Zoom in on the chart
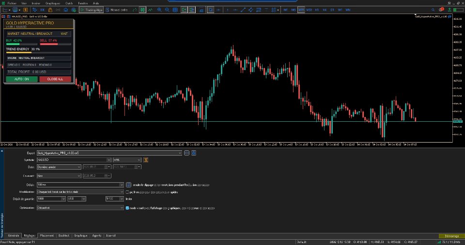 point(159,10)
